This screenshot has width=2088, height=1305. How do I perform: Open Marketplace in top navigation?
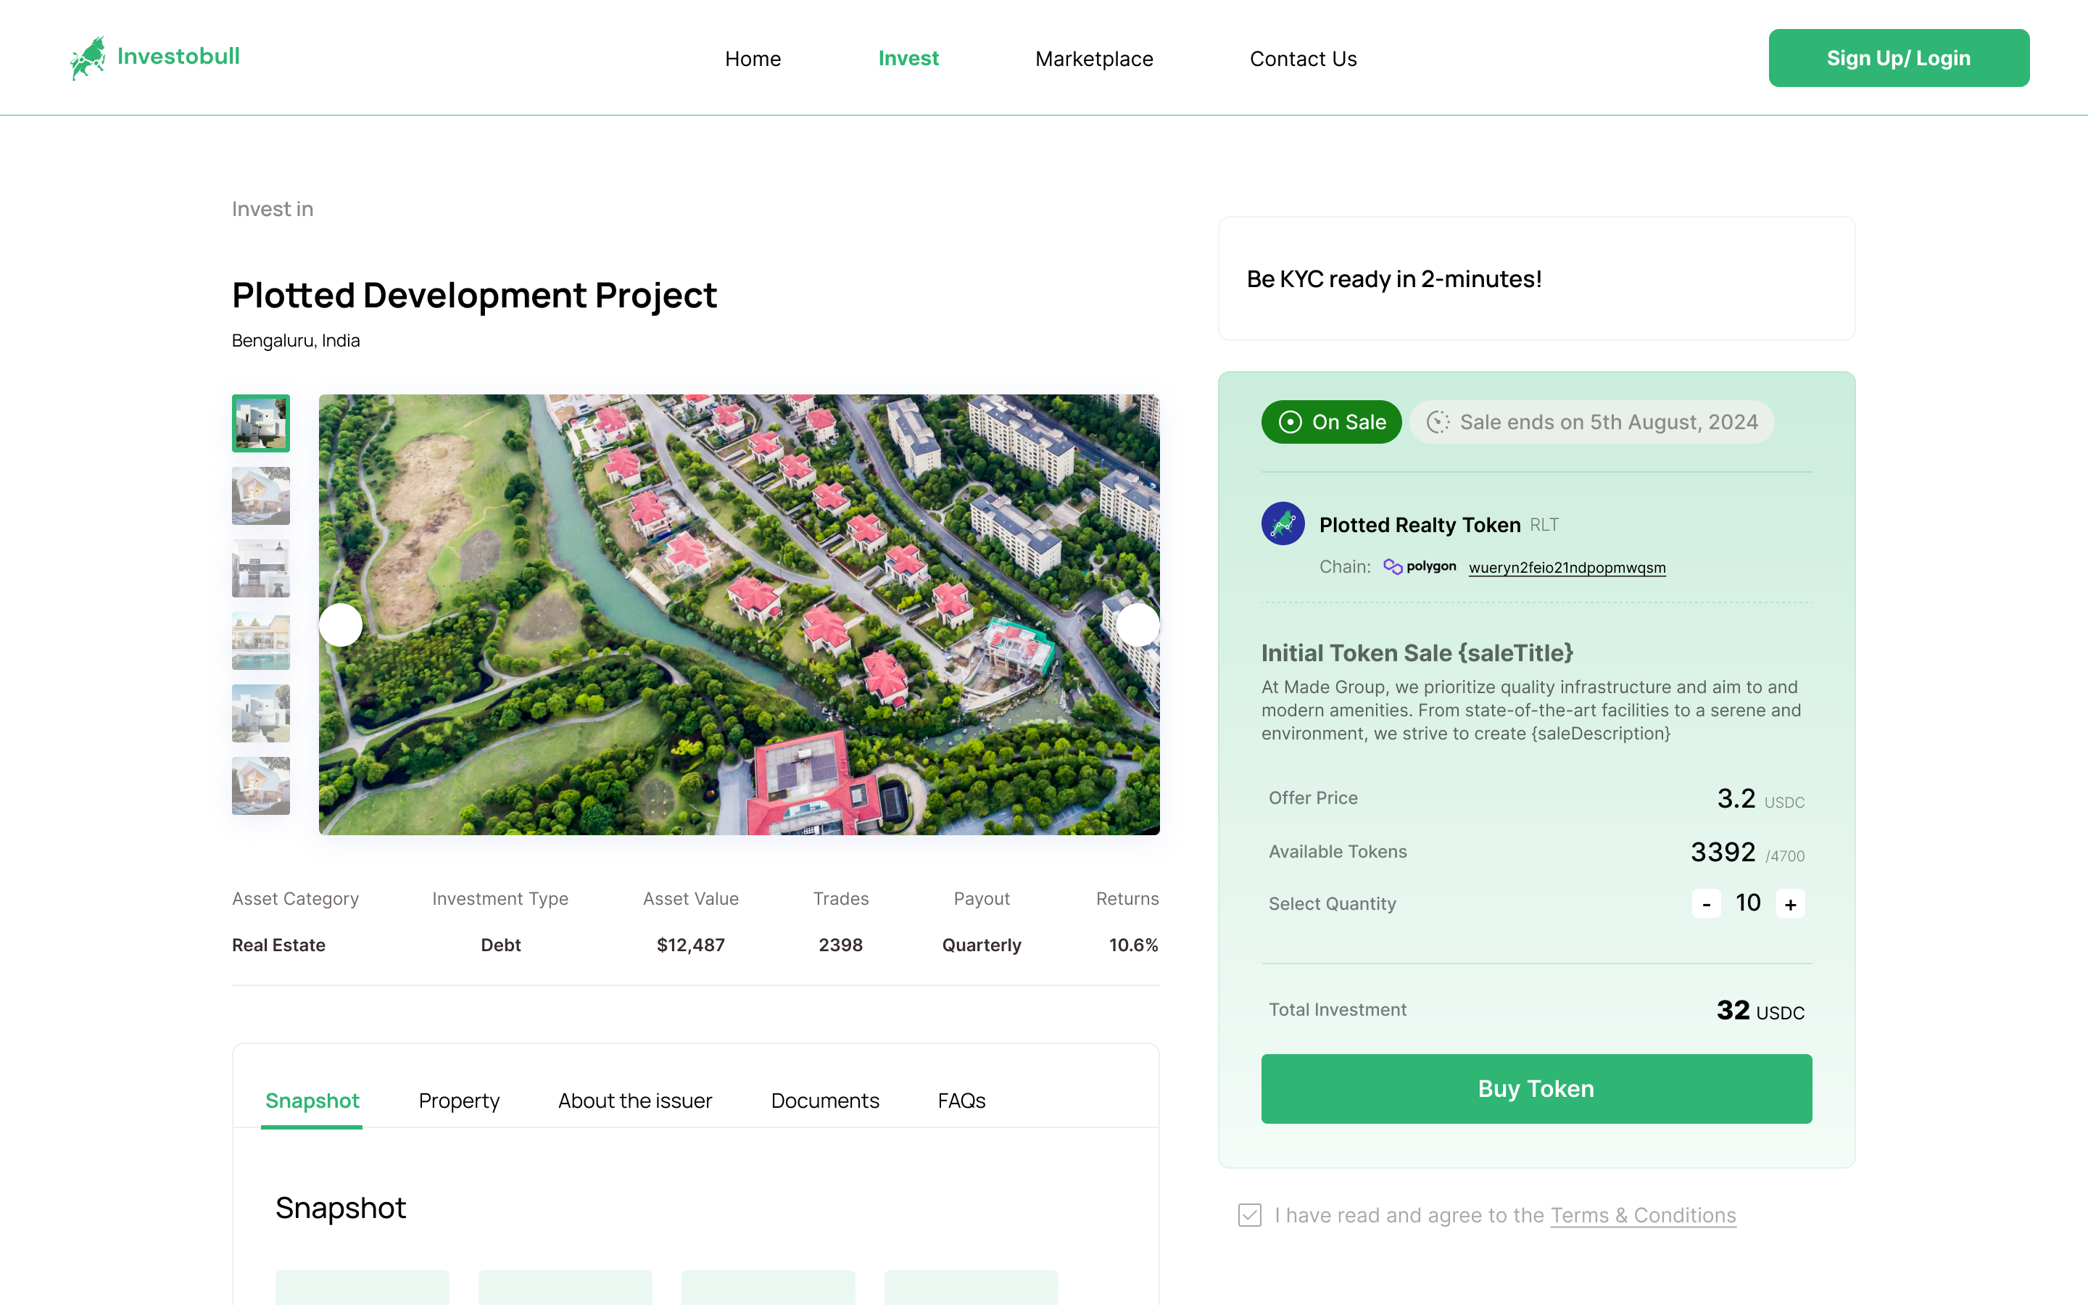click(x=1093, y=59)
